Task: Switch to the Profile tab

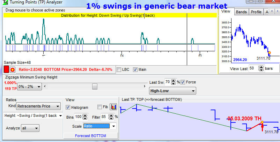Action: pos(256,12)
